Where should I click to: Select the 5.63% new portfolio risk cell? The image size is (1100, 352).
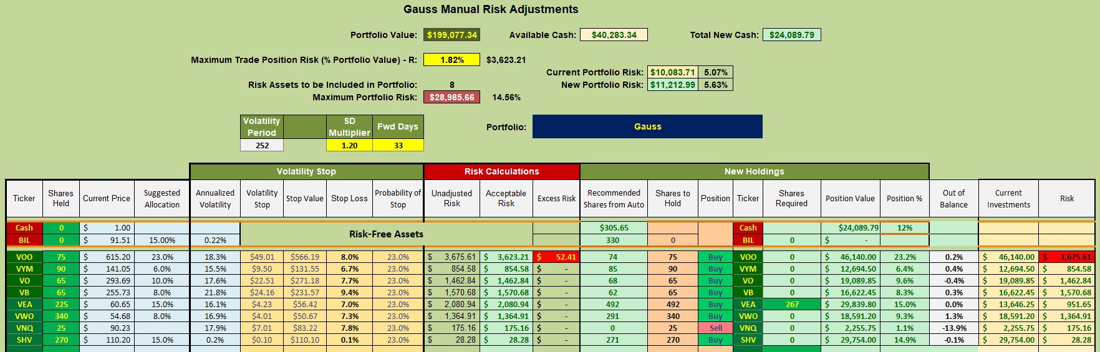tap(715, 85)
